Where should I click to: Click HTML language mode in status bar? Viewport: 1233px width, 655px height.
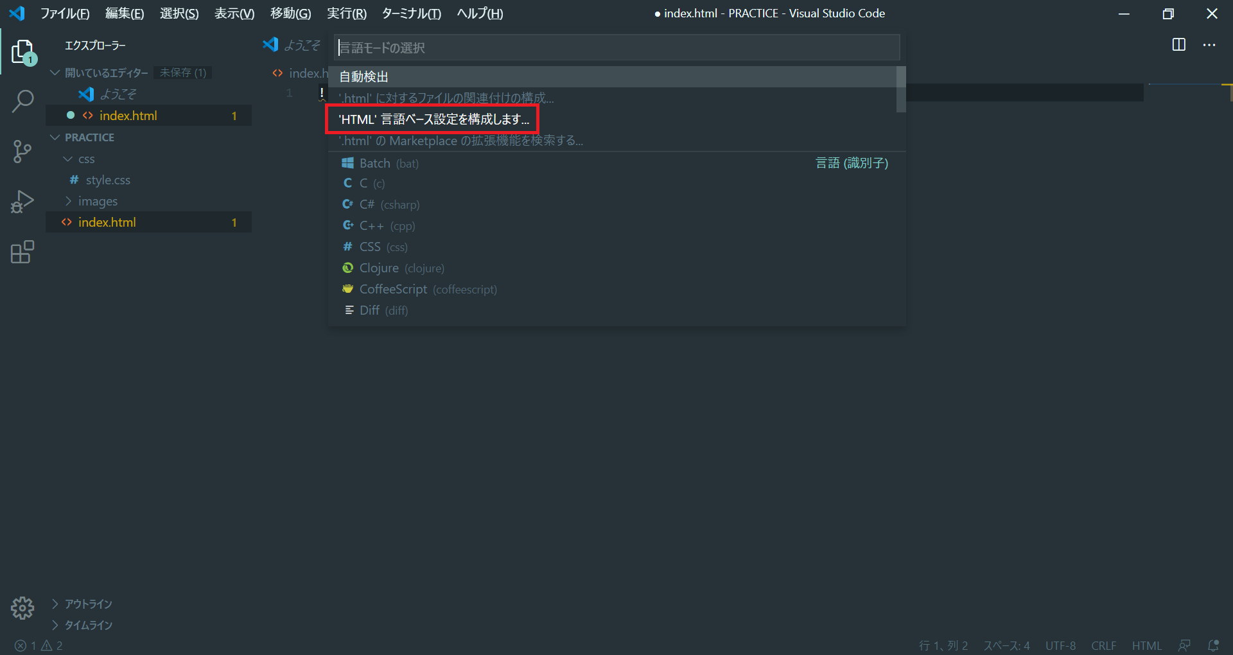coord(1146,645)
